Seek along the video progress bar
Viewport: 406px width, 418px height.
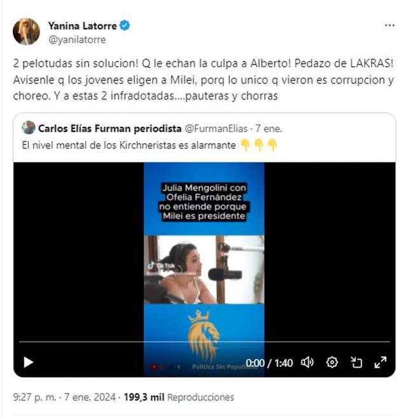coord(204,342)
